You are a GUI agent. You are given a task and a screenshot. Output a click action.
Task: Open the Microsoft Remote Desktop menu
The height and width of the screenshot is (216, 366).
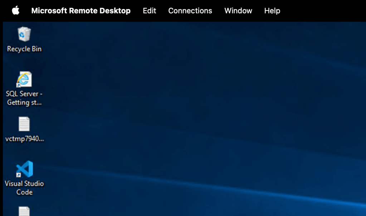pyautogui.click(x=81, y=11)
